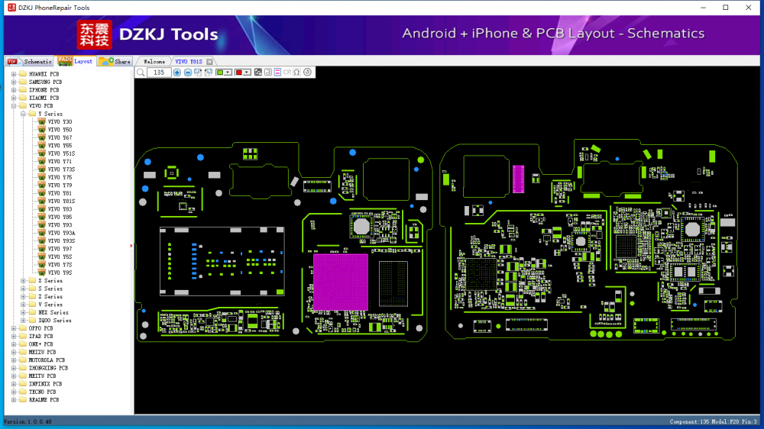764x429 pixels.
Task: Select the MEIZU PCB folder
Action: pos(42,352)
